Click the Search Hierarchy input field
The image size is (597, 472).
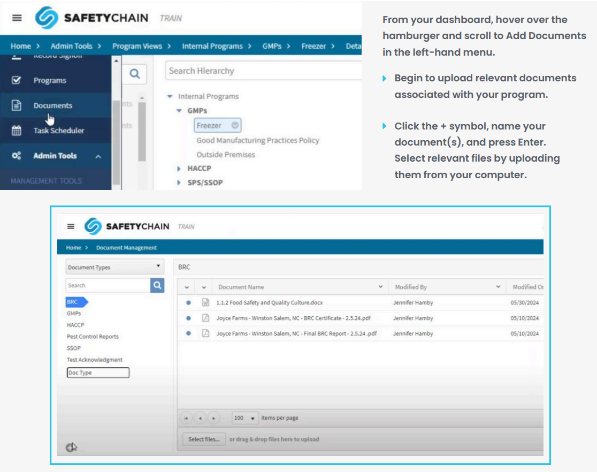tap(264, 71)
